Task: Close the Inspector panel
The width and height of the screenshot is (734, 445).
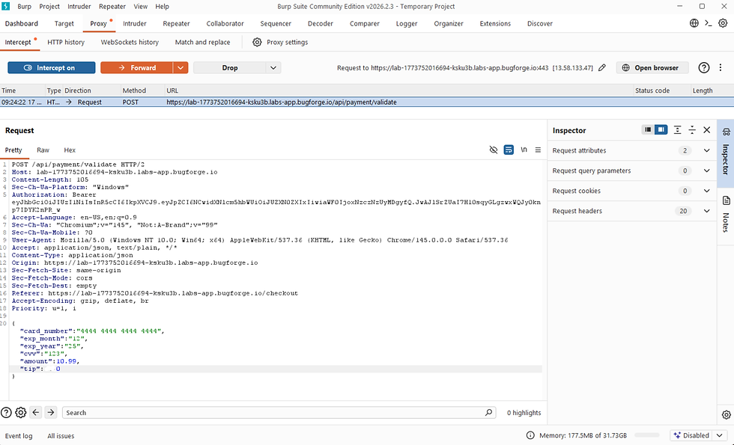Action: coord(707,130)
